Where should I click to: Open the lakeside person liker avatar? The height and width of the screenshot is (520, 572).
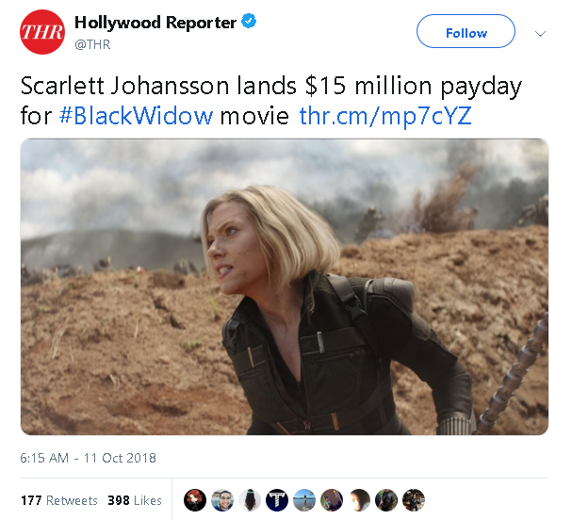tap(304, 500)
